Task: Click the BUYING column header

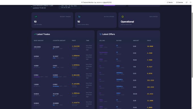Action: (x=119, y=40)
